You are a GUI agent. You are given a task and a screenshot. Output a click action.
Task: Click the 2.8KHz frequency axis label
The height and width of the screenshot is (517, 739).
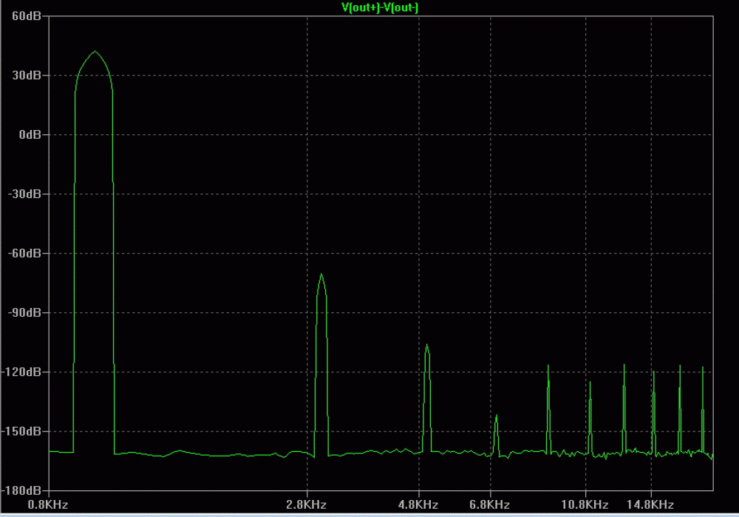pyautogui.click(x=306, y=504)
